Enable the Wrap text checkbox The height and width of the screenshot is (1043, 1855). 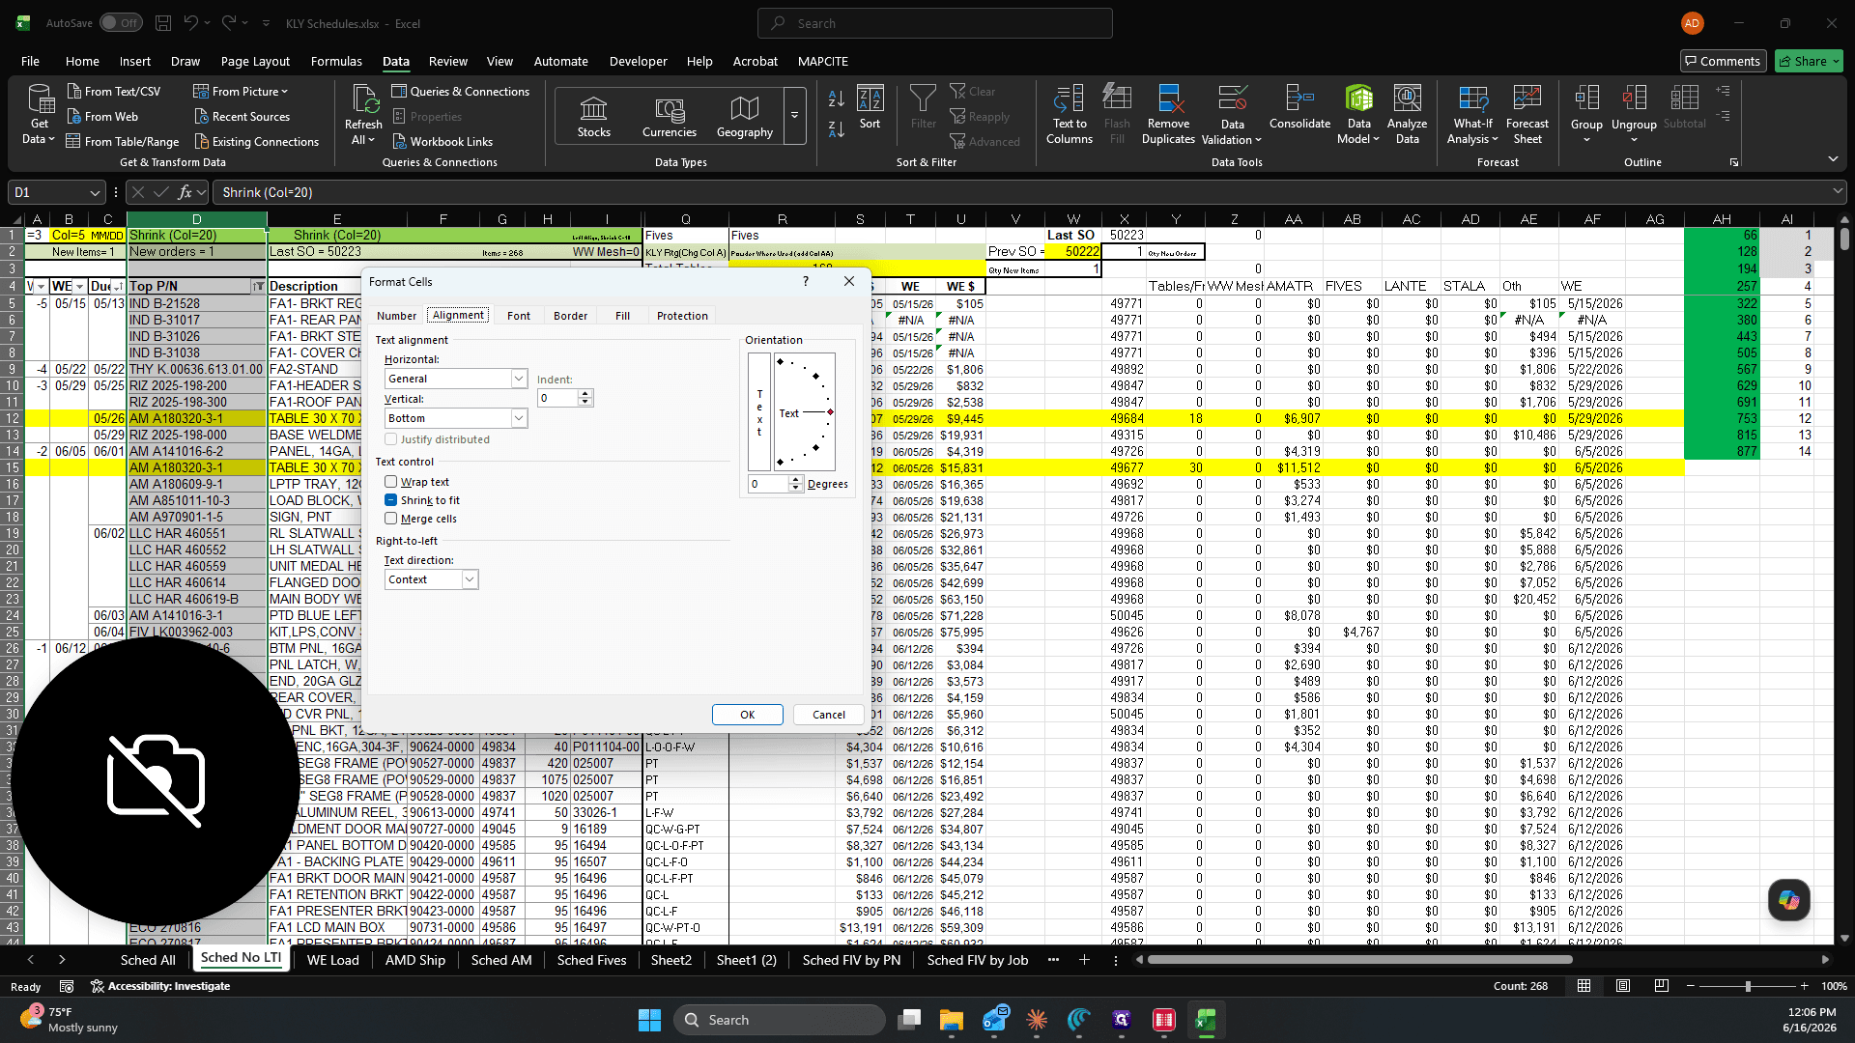[x=390, y=482]
